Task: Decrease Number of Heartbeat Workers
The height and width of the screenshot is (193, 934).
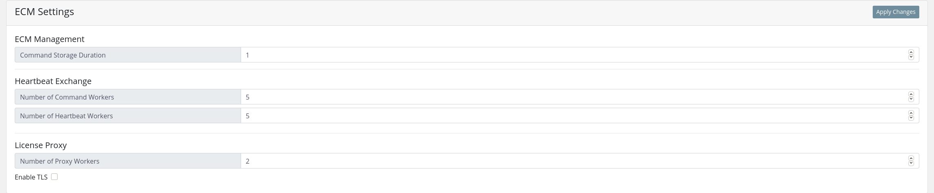Action: pos(911,118)
